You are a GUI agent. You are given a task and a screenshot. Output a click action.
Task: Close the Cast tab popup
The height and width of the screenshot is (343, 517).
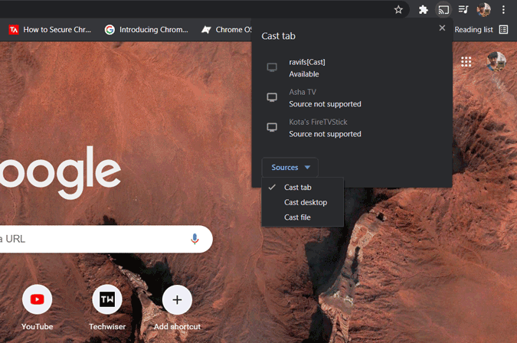442,28
